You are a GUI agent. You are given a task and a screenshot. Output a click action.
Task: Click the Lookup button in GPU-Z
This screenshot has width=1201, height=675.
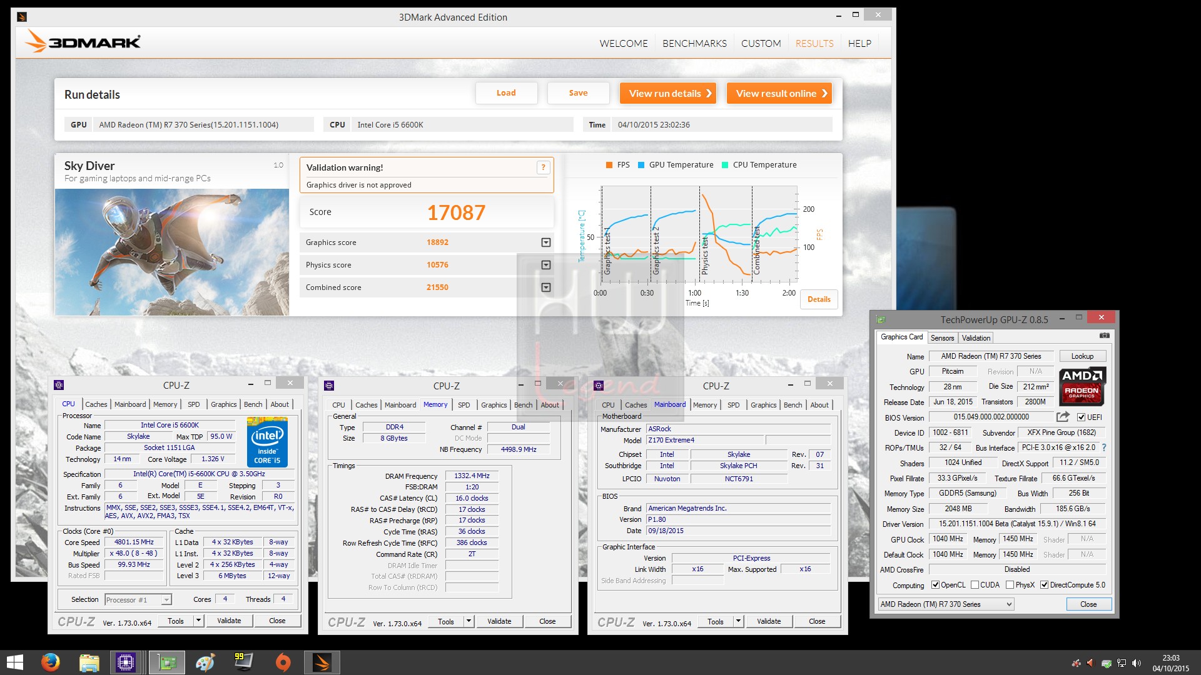(1082, 356)
